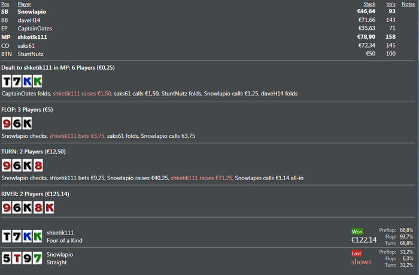Click the €122,14 winnings amount
Image resolution: width=419 pixels, height=275 pixels.
click(363, 240)
